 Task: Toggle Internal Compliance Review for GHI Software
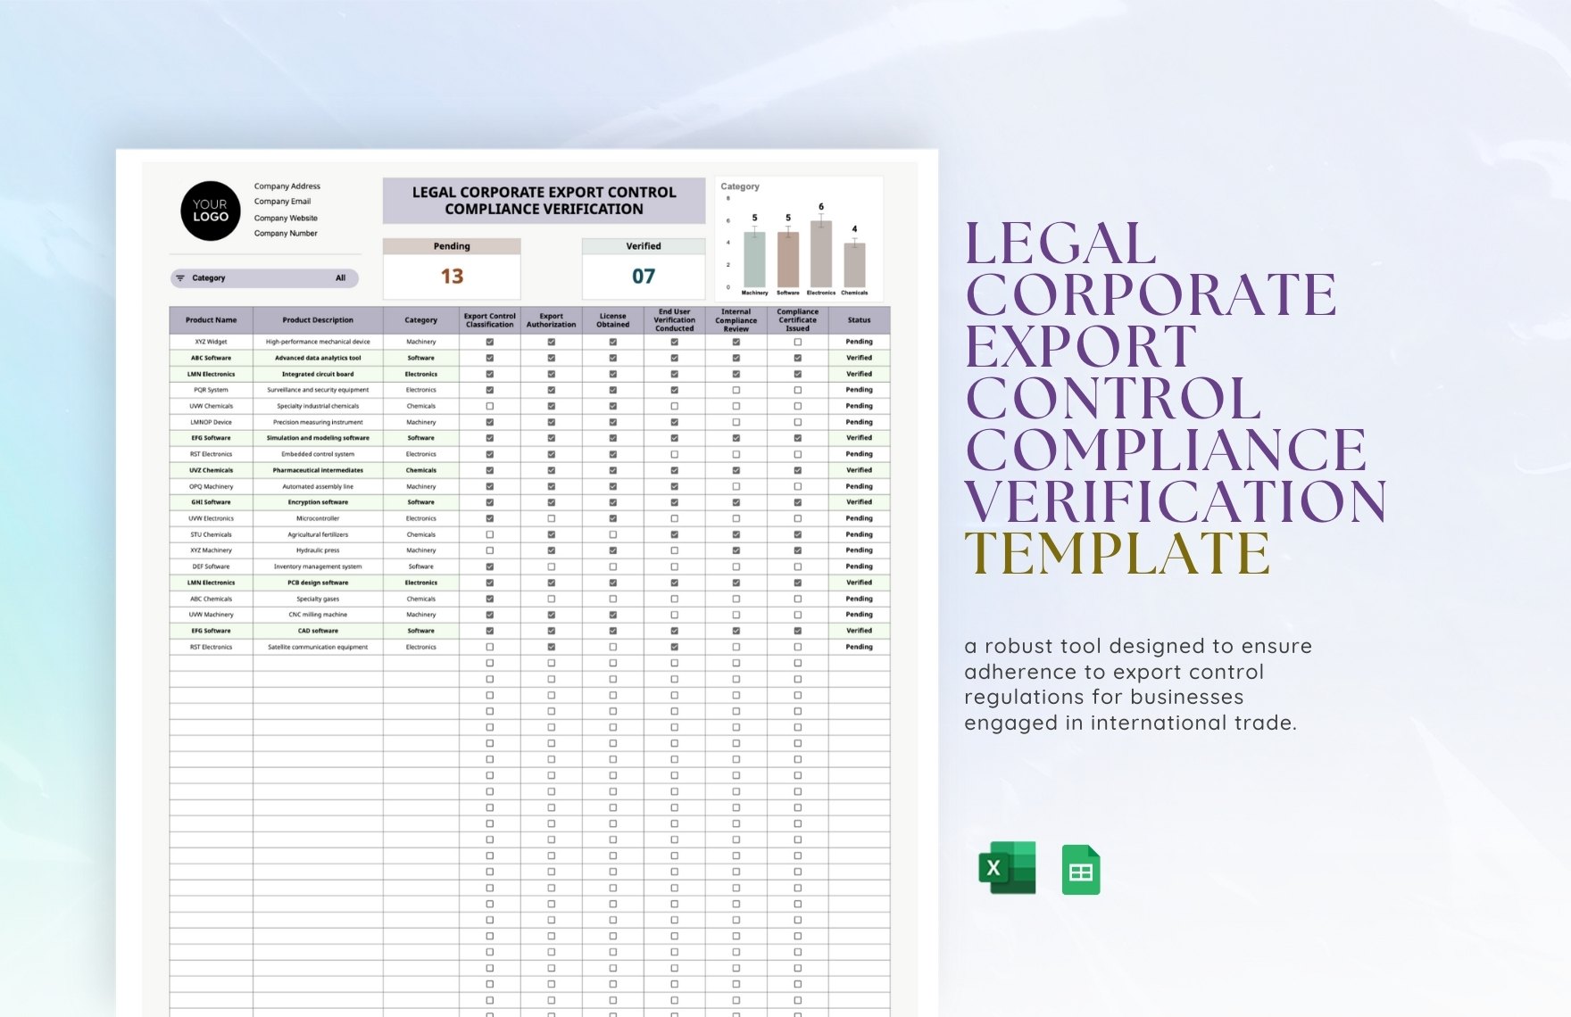pos(736,502)
